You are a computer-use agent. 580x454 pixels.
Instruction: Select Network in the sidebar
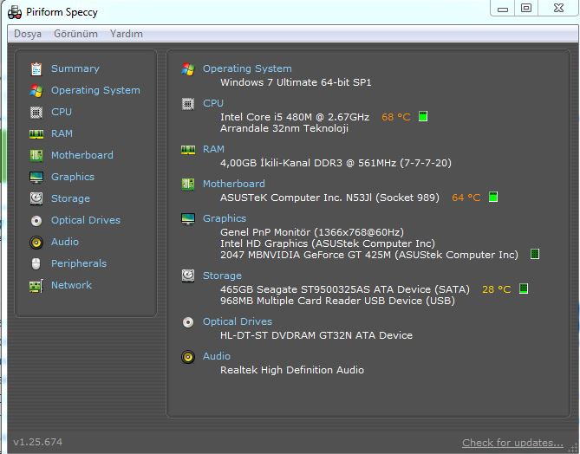tap(71, 285)
